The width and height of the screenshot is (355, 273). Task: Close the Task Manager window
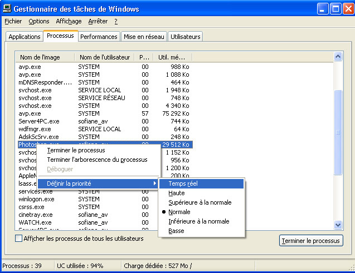pyautogui.click(x=348, y=9)
